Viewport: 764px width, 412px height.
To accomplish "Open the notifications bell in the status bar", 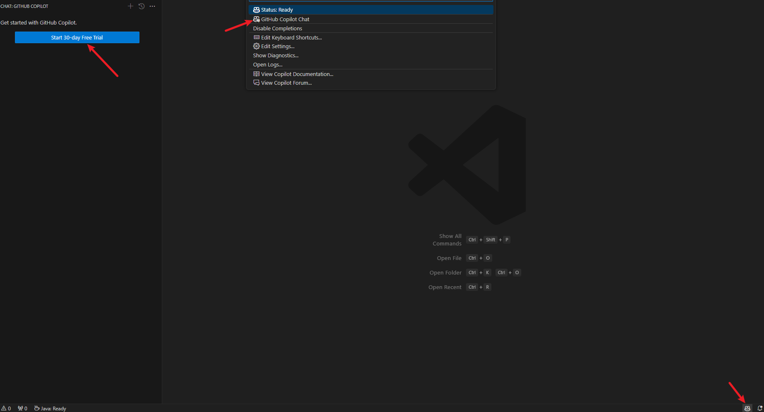I will click(x=759, y=408).
